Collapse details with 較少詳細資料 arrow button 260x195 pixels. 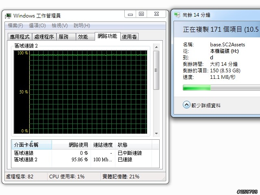tap(186, 105)
